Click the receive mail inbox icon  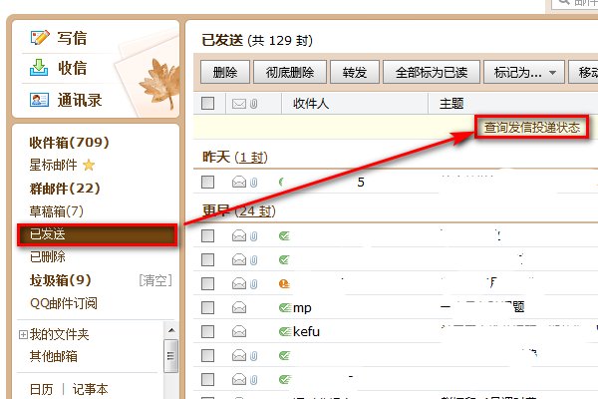(39, 67)
